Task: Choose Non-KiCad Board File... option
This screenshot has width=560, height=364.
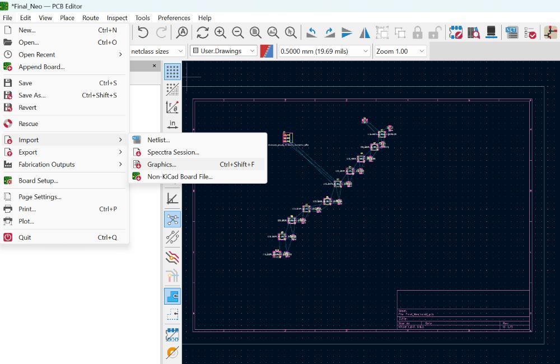Action: [x=198, y=176]
